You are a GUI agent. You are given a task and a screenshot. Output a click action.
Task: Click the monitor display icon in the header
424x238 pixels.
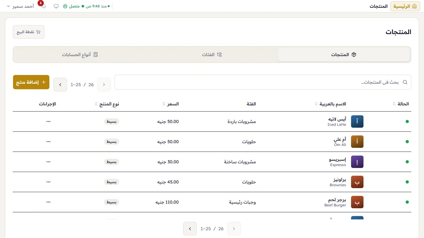coord(56,6)
